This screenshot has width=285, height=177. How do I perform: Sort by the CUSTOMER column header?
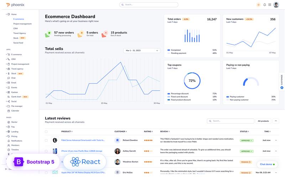coord(120,131)
